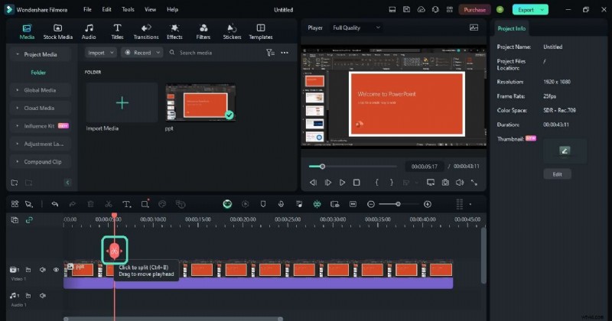Open the player volume control
Image resolution: width=612 pixels, height=321 pixels.
pos(460,183)
